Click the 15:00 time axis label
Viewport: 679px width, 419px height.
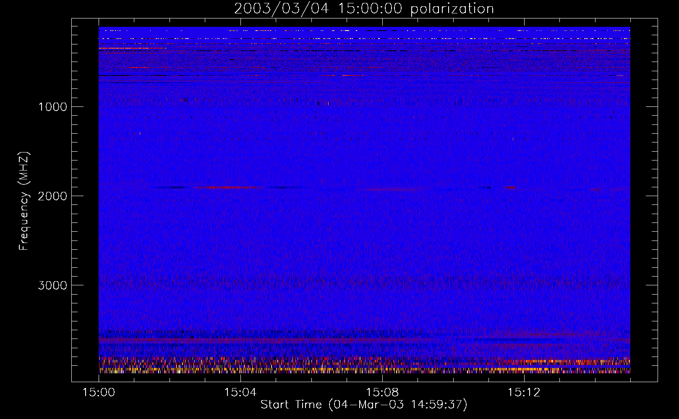pyautogui.click(x=99, y=393)
